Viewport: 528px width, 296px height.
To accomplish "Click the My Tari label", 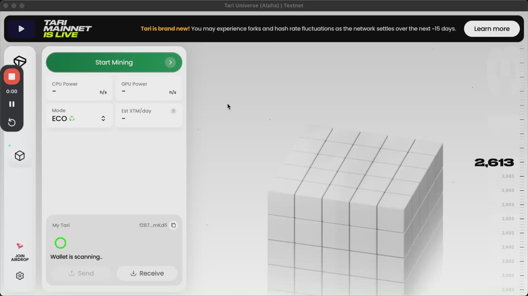I will pos(61,225).
